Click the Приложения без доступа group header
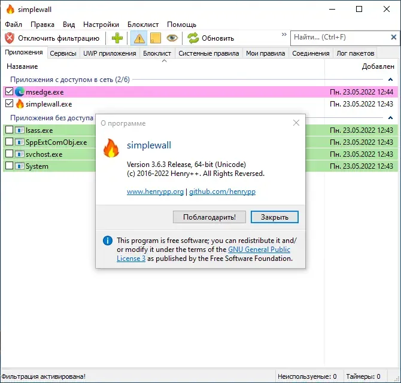The width and height of the screenshot is (401, 383). point(51,118)
